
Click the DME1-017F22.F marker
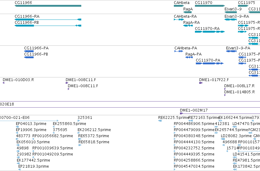click(x=201, y=83)
